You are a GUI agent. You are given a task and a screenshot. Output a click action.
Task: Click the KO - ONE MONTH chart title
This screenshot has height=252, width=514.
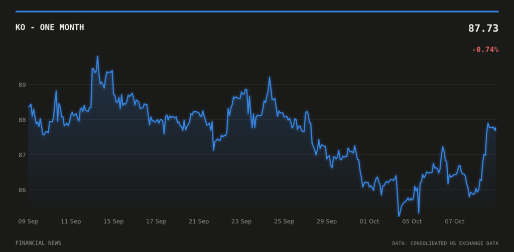tap(50, 28)
